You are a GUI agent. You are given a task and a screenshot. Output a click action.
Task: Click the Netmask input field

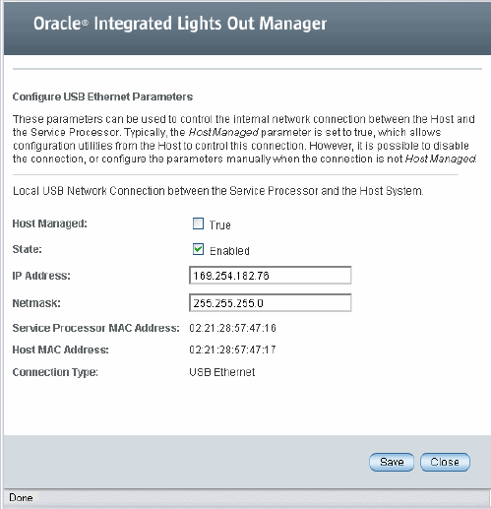[271, 303]
